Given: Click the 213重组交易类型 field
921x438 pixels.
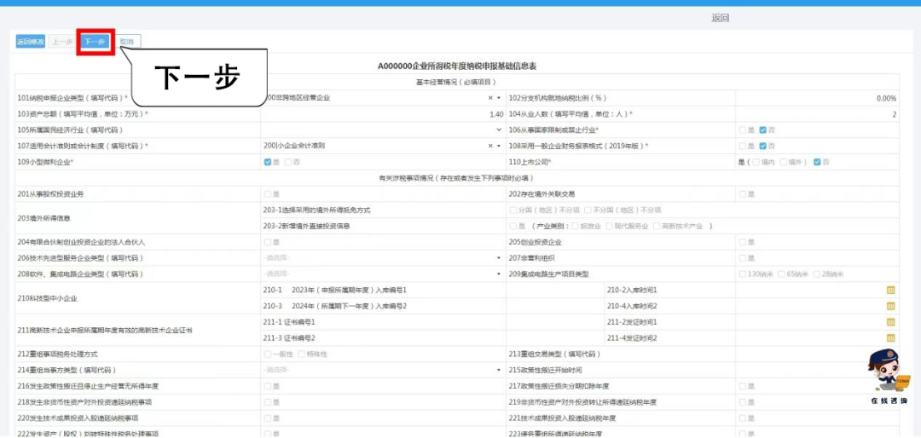Looking at the screenshot, I should [x=817, y=354].
